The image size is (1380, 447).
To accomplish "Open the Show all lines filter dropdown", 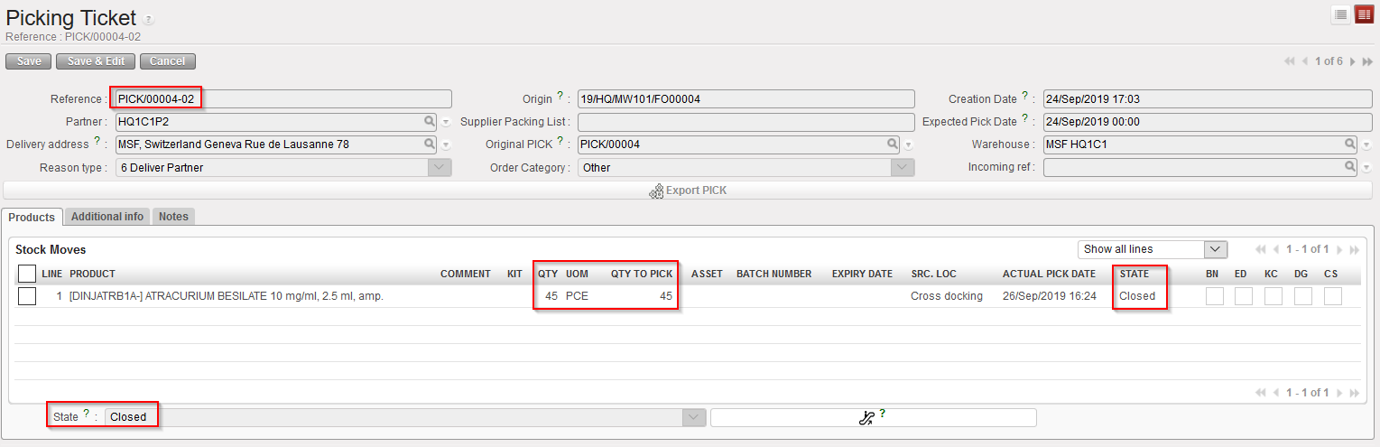I will (x=1216, y=249).
